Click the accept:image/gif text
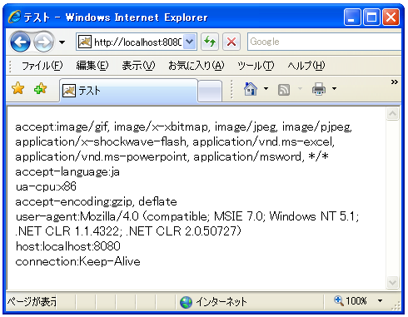This screenshot has width=408, height=317. point(62,127)
